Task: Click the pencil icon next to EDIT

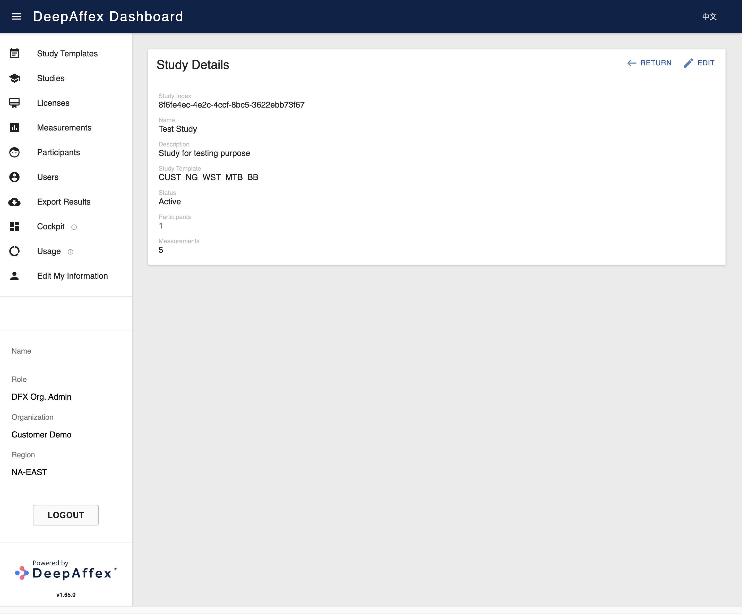Action: click(689, 63)
